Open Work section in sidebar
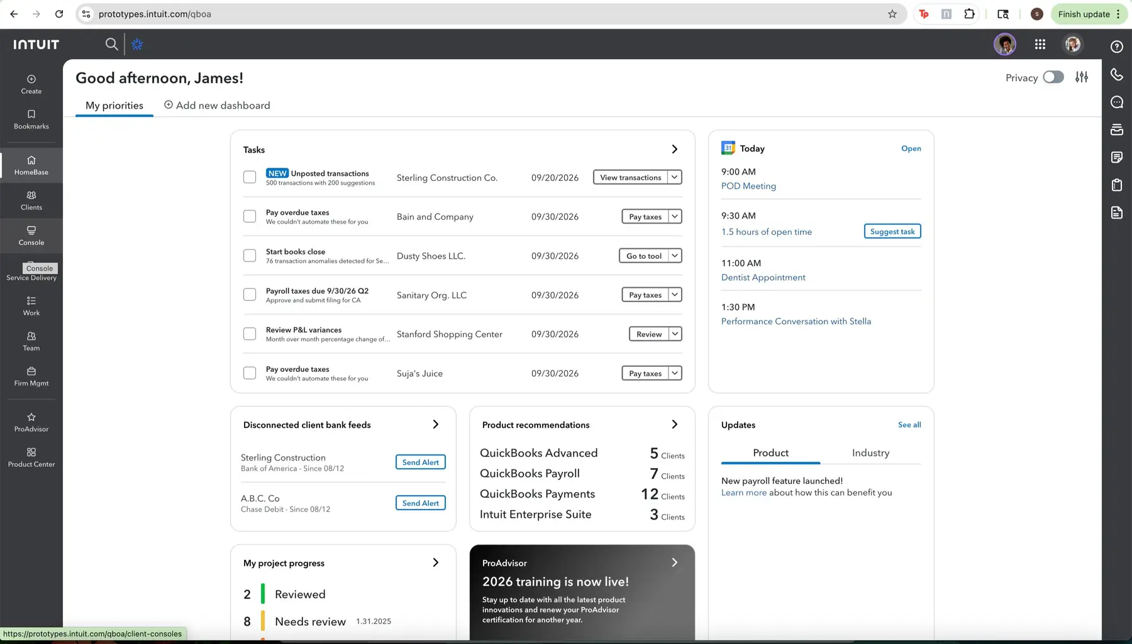This screenshot has height=644, width=1132. (x=31, y=306)
